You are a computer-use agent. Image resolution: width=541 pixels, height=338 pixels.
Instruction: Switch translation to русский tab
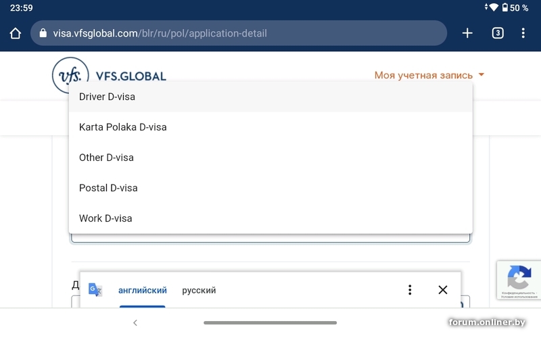click(199, 290)
